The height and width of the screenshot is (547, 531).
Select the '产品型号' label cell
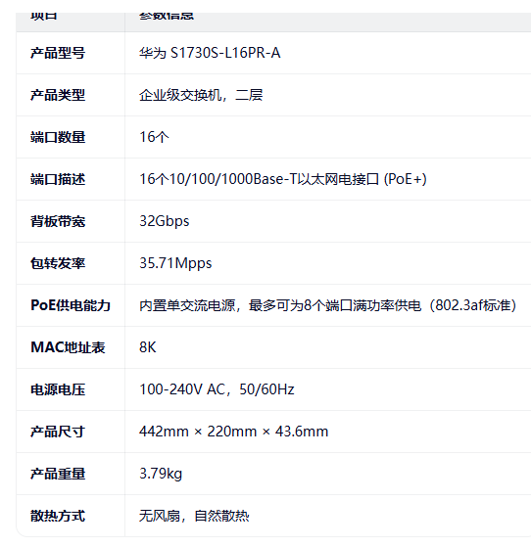58,53
